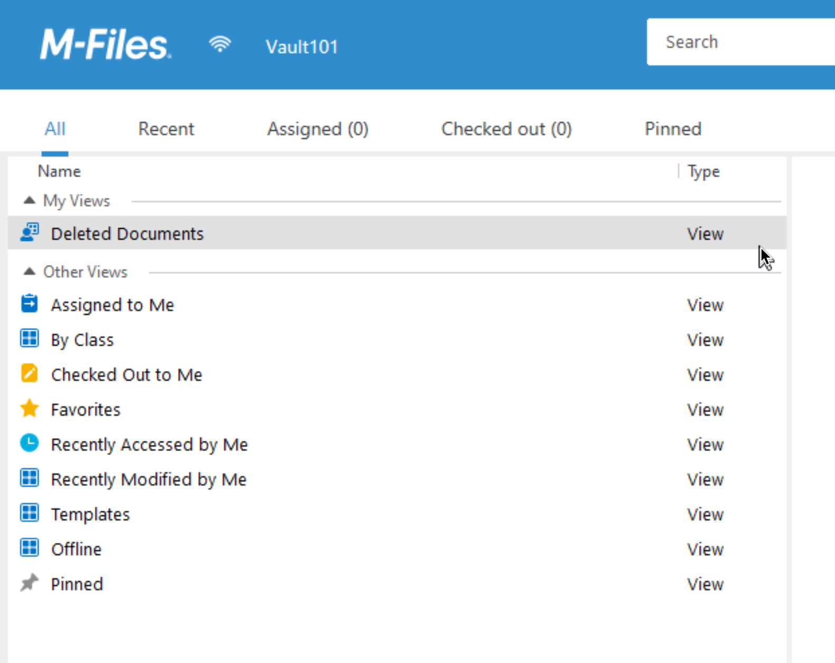Image resolution: width=835 pixels, height=663 pixels.
Task: Click the Checked Out to Me pencil icon
Action: pos(30,373)
